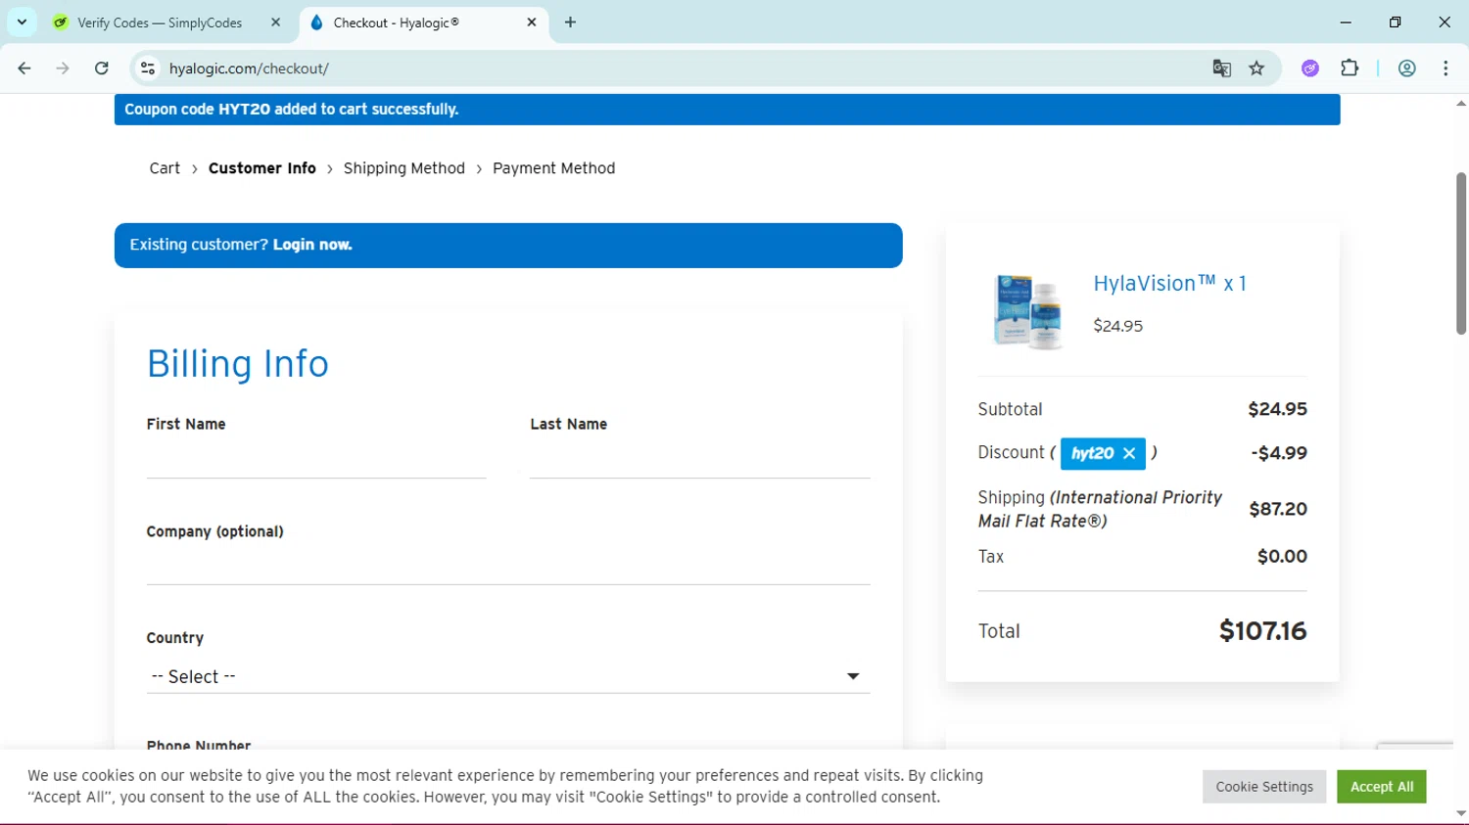Click the scrollbar up arrow
Screen dimensions: 1469x825
pyautogui.click(x=1461, y=103)
